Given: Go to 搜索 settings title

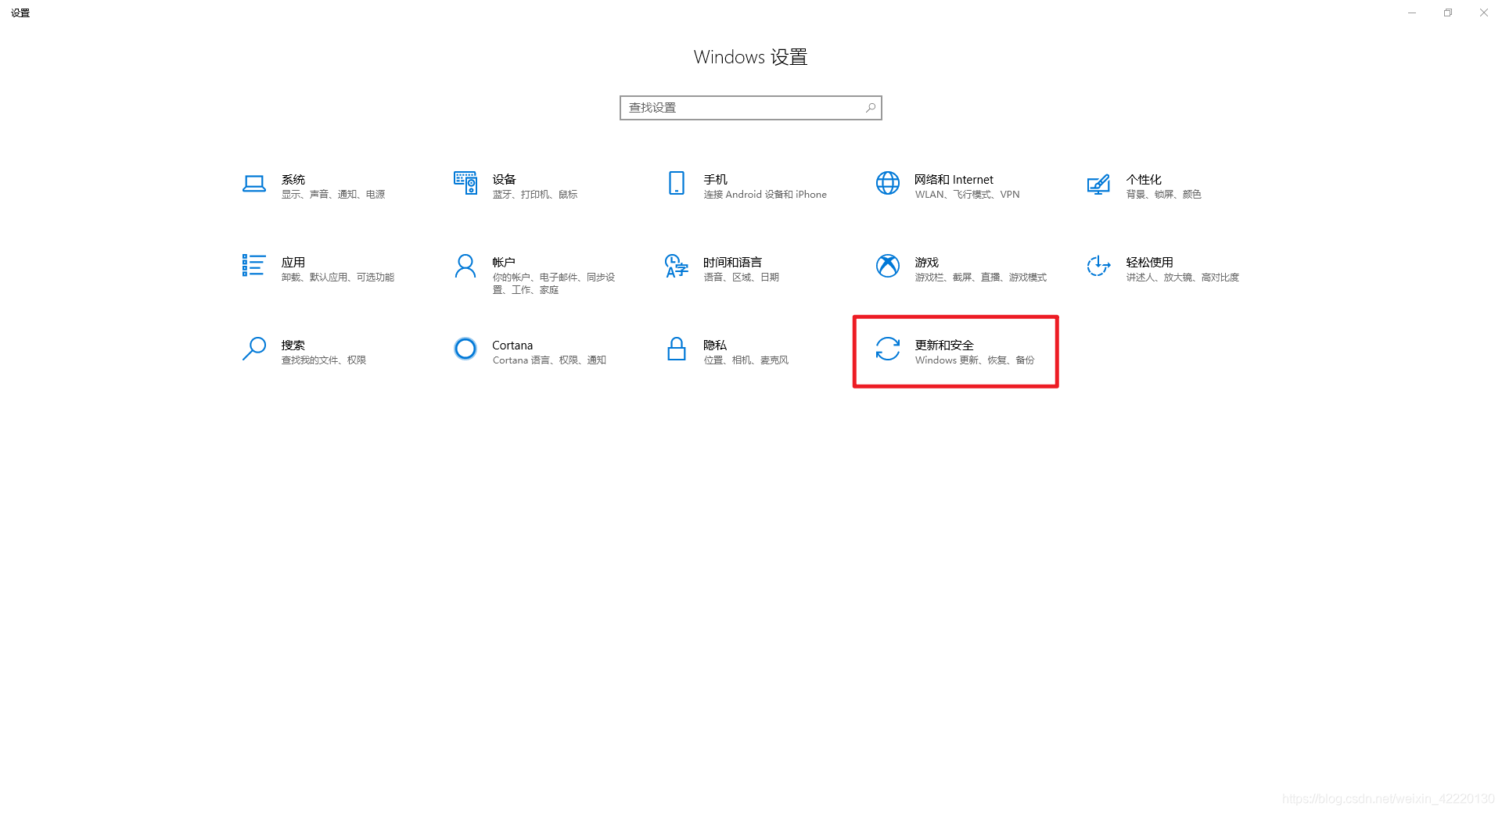Looking at the screenshot, I should tap(293, 346).
